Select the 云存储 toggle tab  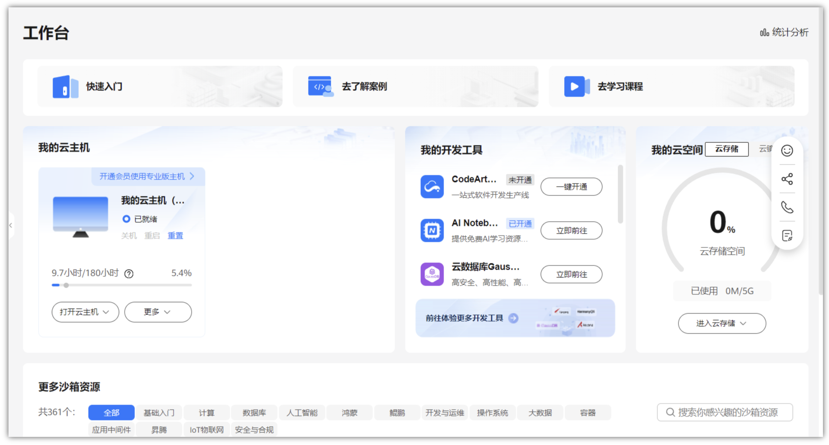[726, 149]
